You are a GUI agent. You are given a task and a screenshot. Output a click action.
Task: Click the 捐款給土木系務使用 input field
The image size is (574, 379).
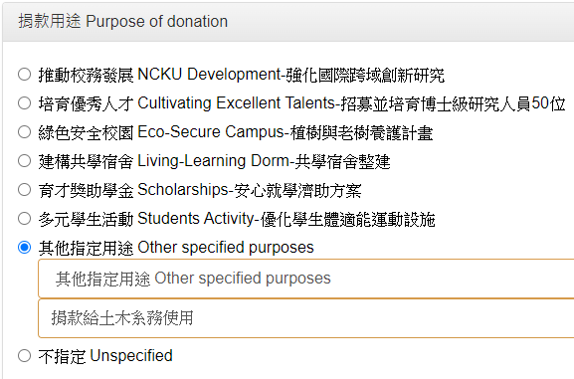tap(306, 318)
